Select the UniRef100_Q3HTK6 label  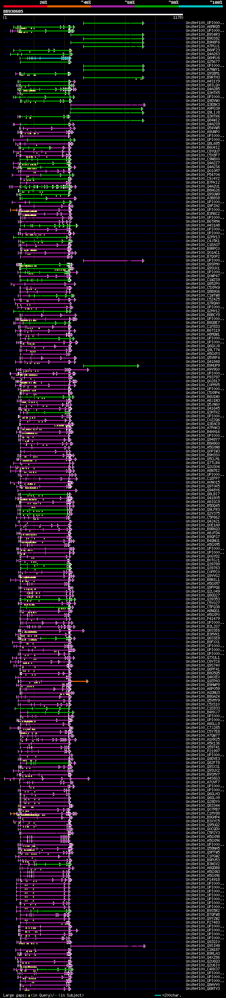pos(203,116)
